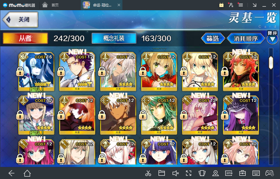The width and height of the screenshot is (280, 179).
Task: Click the gamepad settings icon
Action: (269, 173)
